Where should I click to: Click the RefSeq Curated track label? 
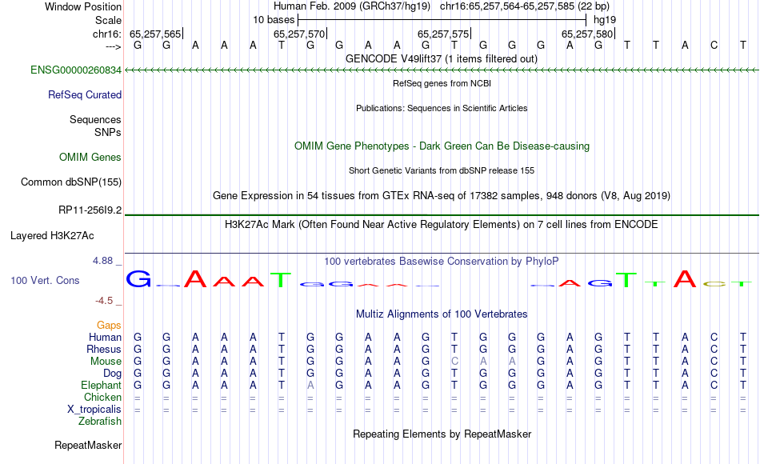pyautogui.click(x=84, y=94)
